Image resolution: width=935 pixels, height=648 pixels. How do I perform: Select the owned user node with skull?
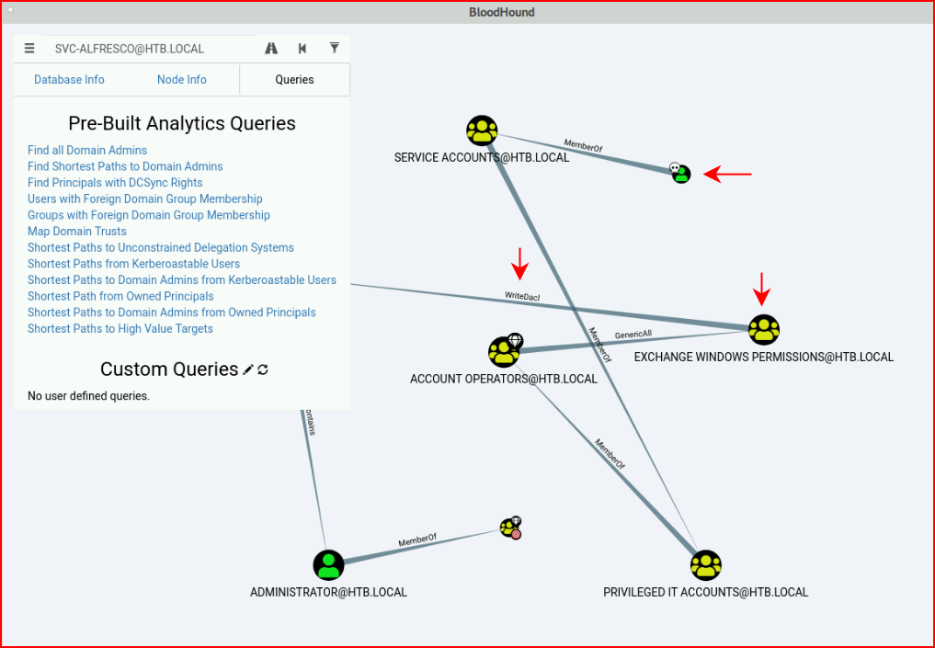pyautogui.click(x=681, y=174)
